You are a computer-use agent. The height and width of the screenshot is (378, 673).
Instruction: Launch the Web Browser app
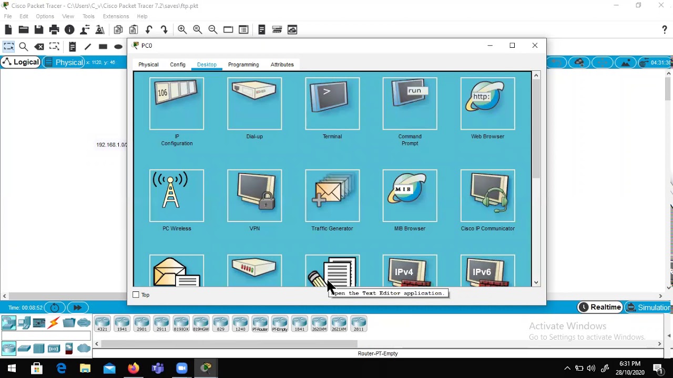point(488,103)
